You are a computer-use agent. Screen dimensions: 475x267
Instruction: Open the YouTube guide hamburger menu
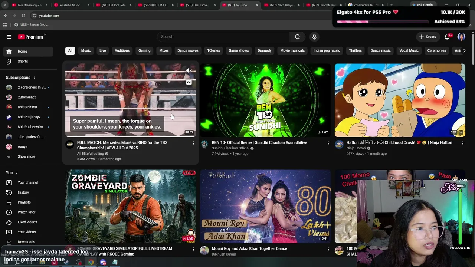tap(9, 37)
